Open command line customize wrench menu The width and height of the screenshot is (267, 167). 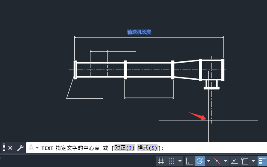(20, 148)
